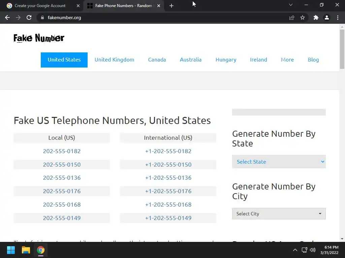Bookmark this page with the star
Image resolution: width=345 pixels, height=258 pixels.
click(x=303, y=17)
